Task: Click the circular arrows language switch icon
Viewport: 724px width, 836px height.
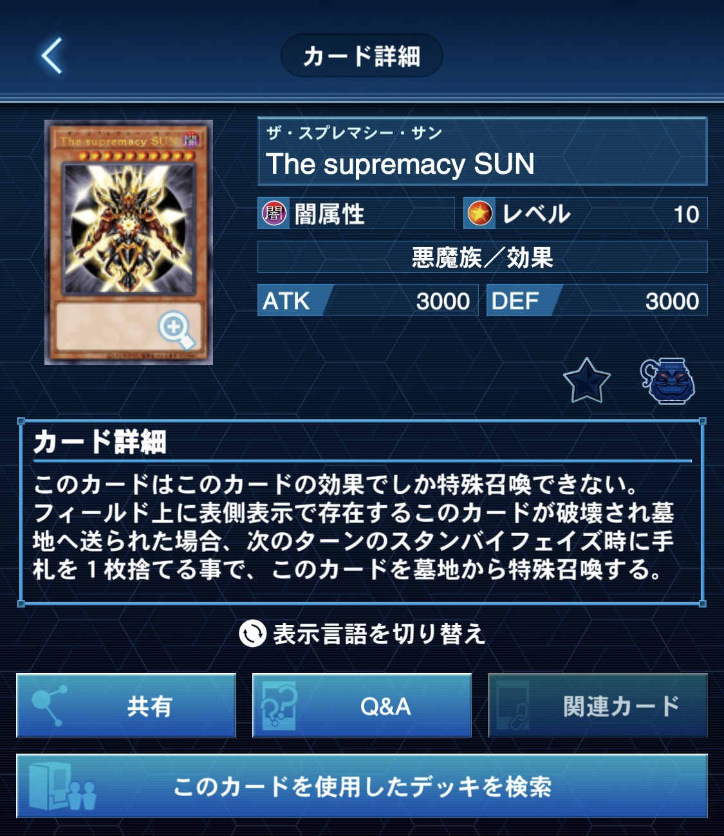Action: pos(252,633)
